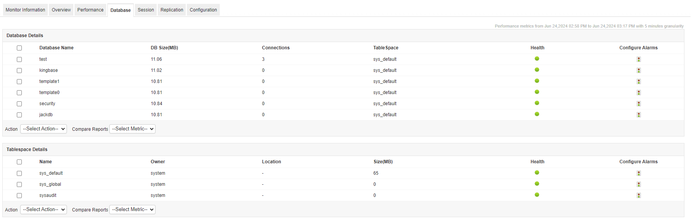694x221 pixels.
Task: Expand Select Metric dropdown under Database Details
Action: 132,129
